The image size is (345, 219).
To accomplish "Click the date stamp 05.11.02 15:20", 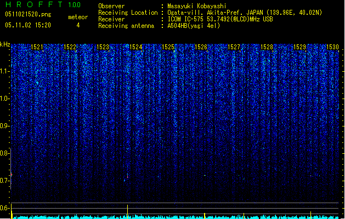I will pyautogui.click(x=28, y=25).
